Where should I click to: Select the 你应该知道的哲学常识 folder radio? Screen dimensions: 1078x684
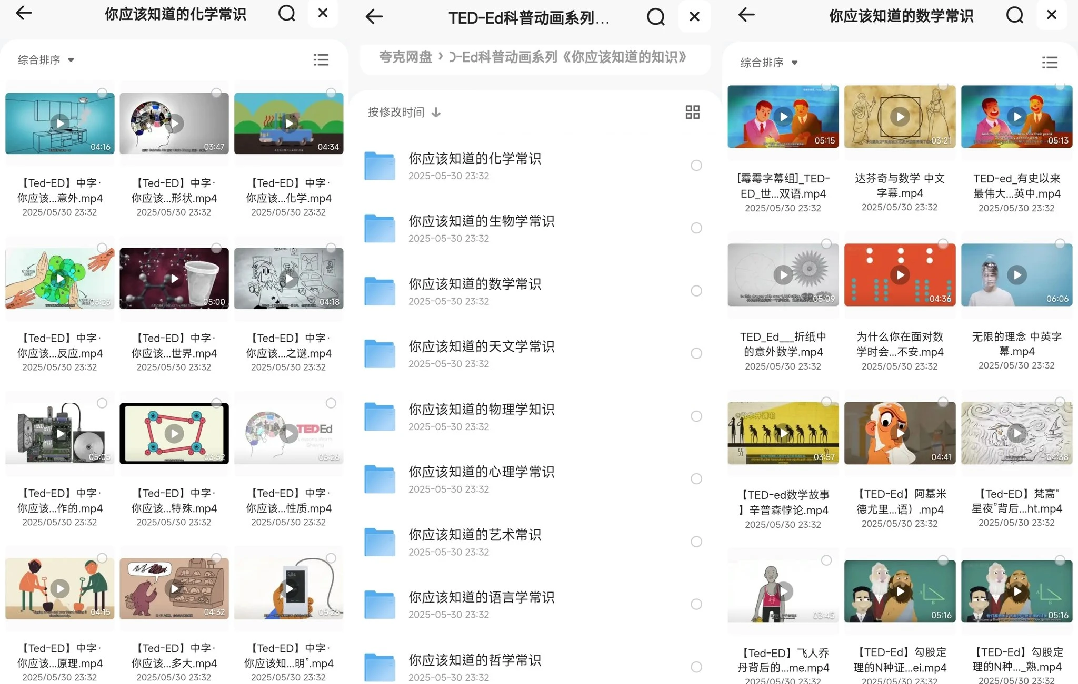click(x=696, y=667)
